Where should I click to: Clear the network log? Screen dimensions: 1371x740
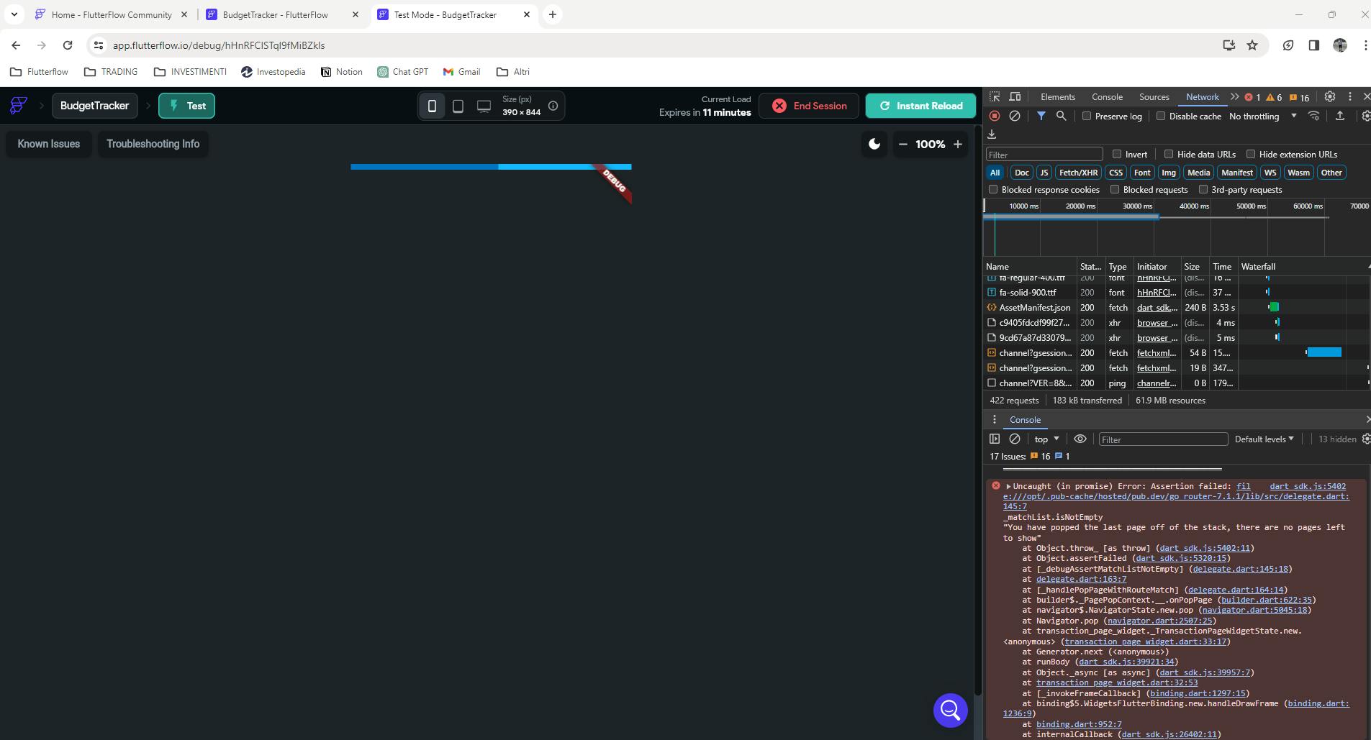[1015, 116]
